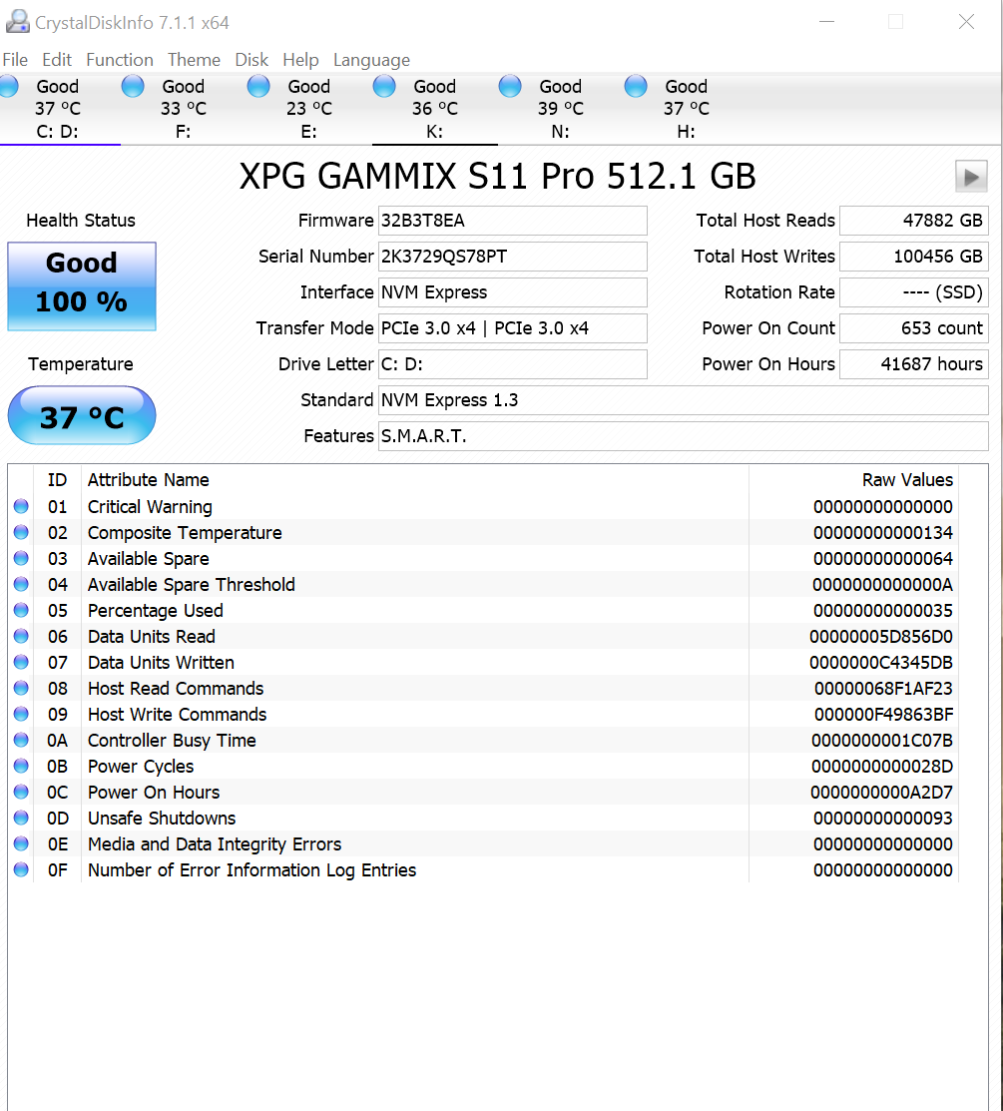Click the blue status orb for drive E:
Viewport: 1003px width, 1111px height.
click(x=258, y=87)
